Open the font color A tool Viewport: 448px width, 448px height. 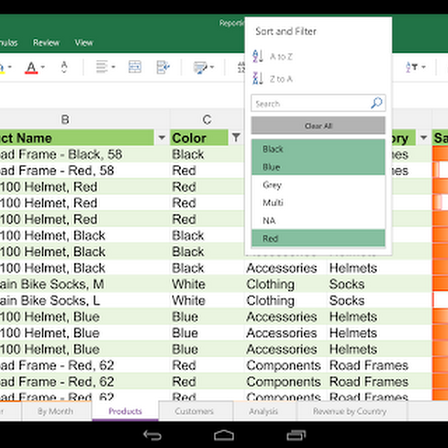[x=31, y=67]
